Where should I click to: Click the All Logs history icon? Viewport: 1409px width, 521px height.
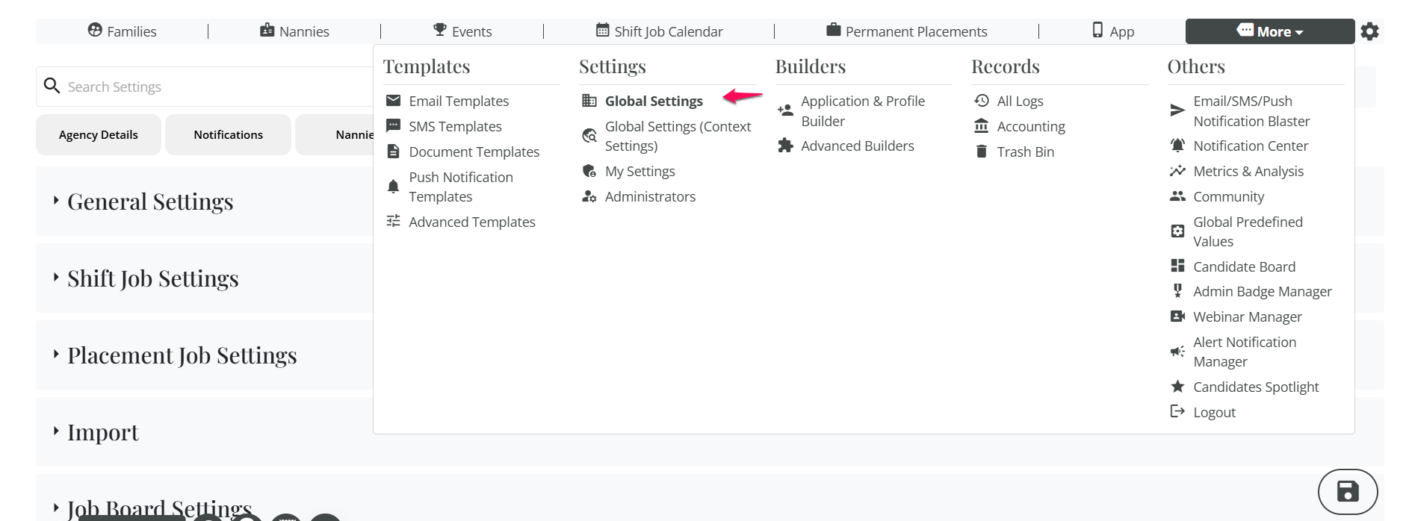click(982, 101)
